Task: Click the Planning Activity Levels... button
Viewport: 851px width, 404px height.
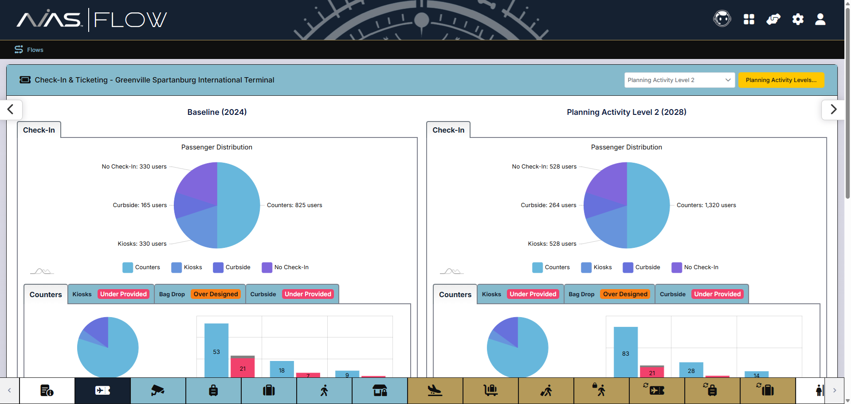Action: click(781, 80)
